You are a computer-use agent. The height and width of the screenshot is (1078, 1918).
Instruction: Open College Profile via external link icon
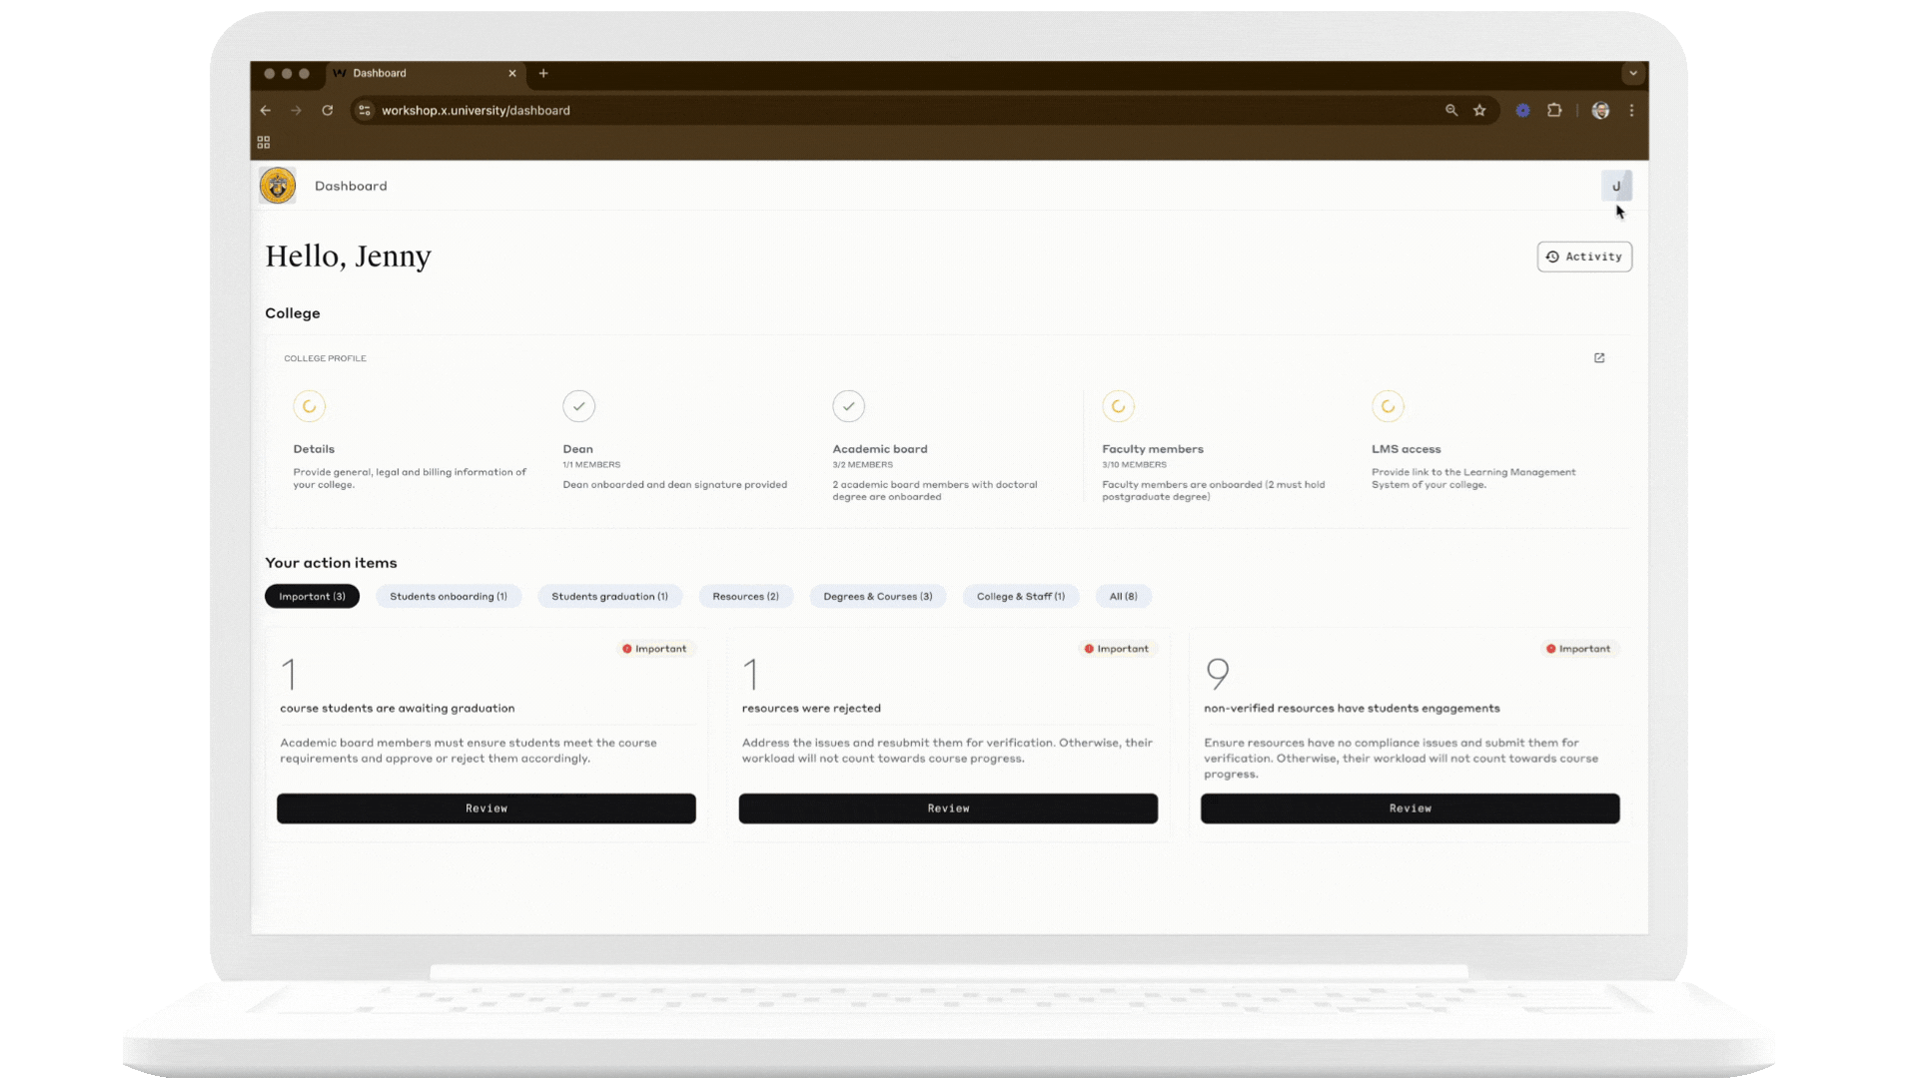(1599, 357)
